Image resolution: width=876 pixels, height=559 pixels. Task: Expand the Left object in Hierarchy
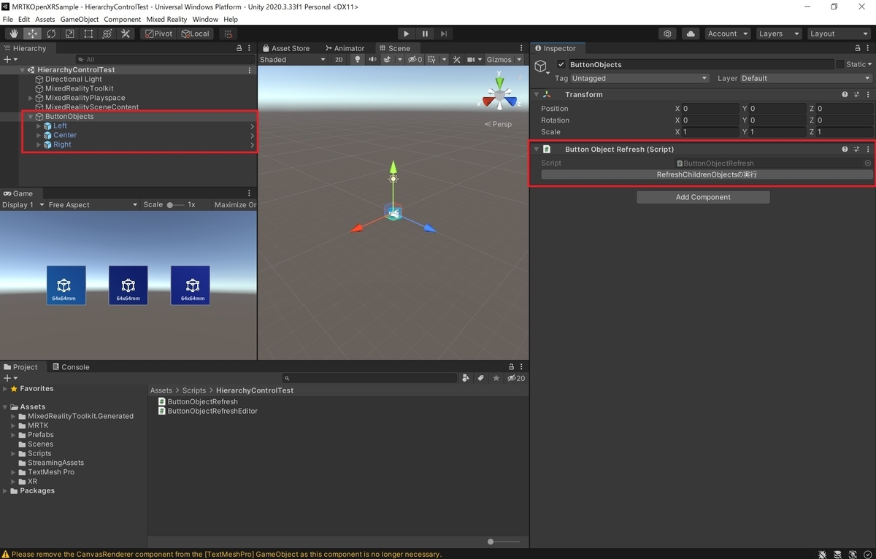pyautogui.click(x=39, y=126)
